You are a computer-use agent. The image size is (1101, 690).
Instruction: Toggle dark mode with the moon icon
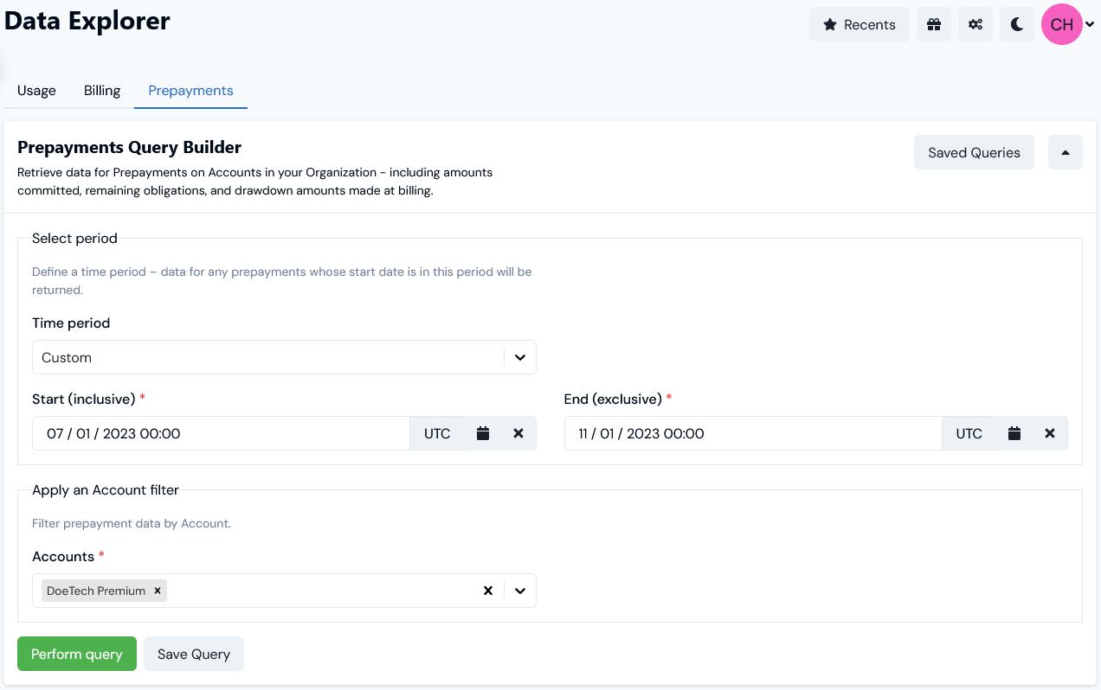tap(1016, 24)
